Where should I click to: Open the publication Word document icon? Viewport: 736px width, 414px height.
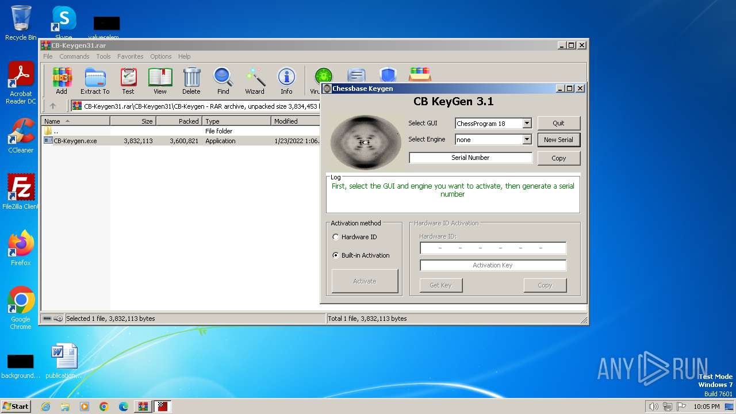[63, 361]
